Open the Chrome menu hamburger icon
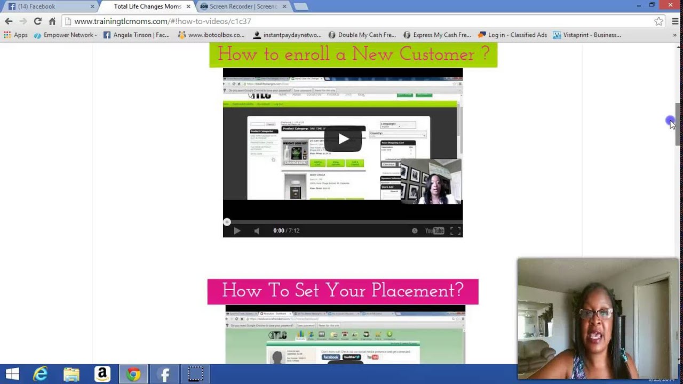The height and width of the screenshot is (384, 683). 675,21
